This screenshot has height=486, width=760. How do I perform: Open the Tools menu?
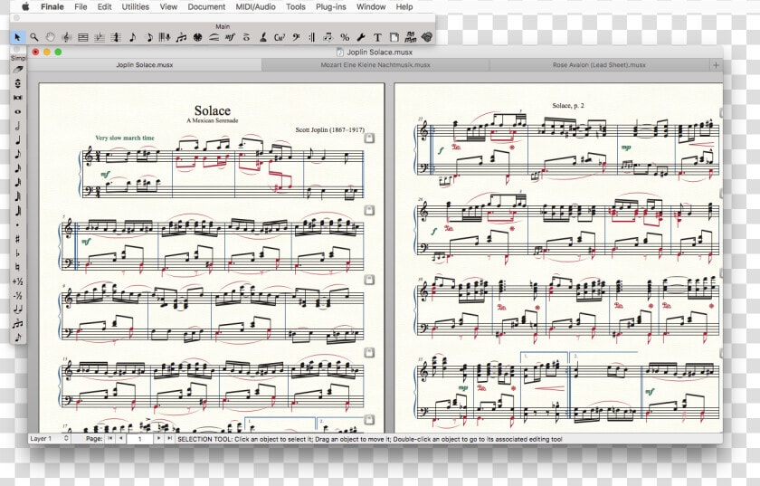point(296,7)
